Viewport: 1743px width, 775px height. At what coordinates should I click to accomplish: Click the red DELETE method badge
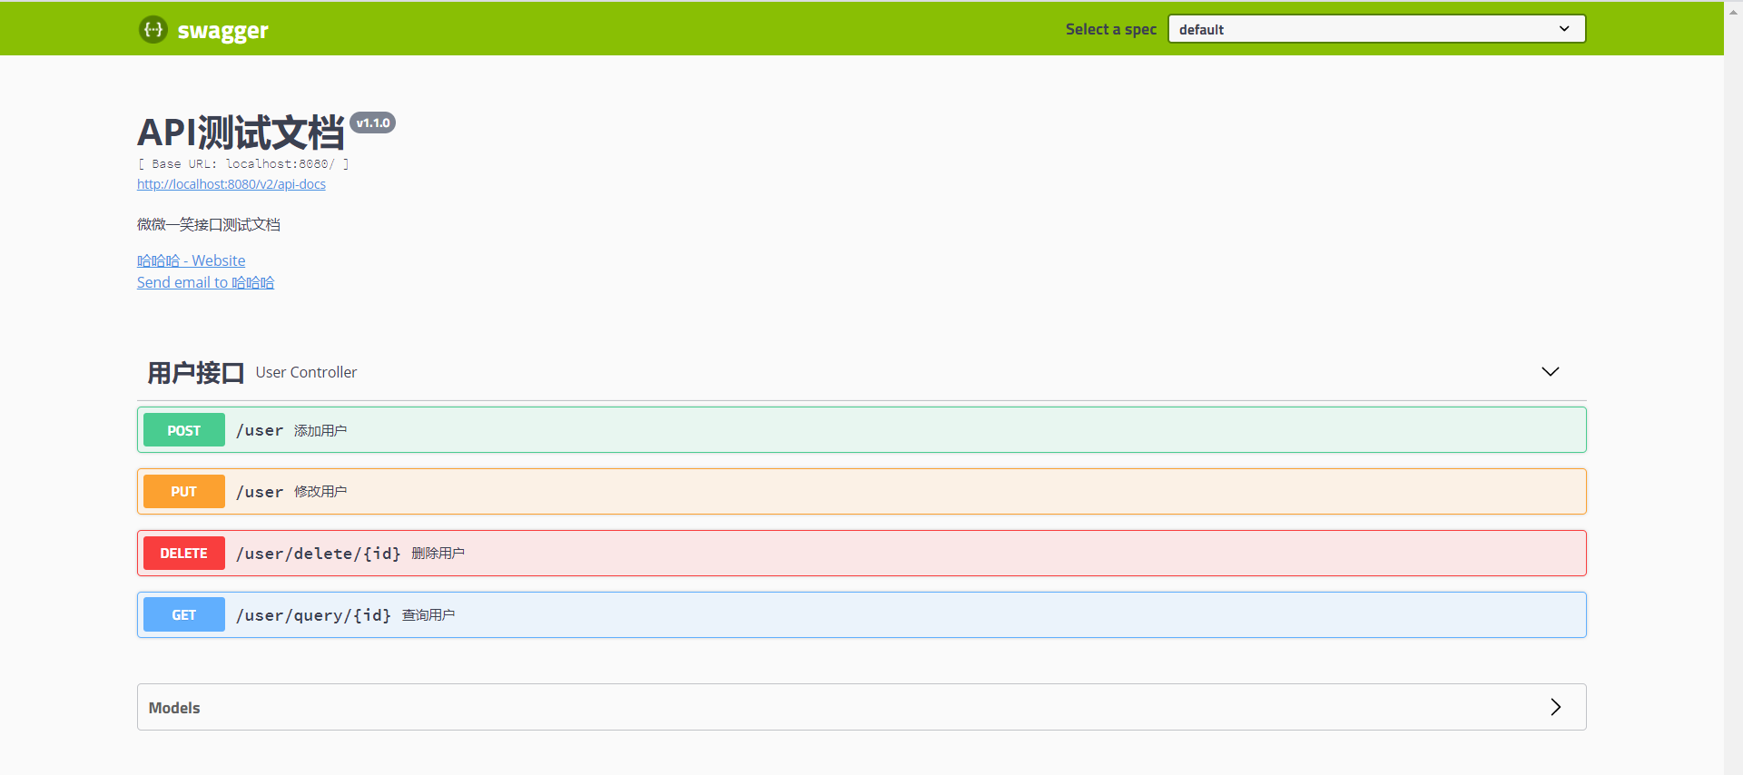tap(184, 554)
